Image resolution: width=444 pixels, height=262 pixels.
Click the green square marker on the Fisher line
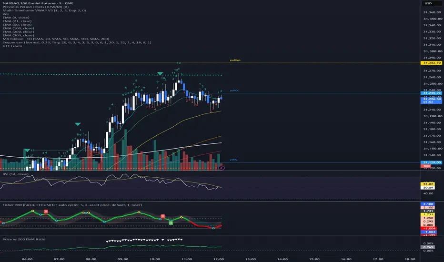point(171,223)
